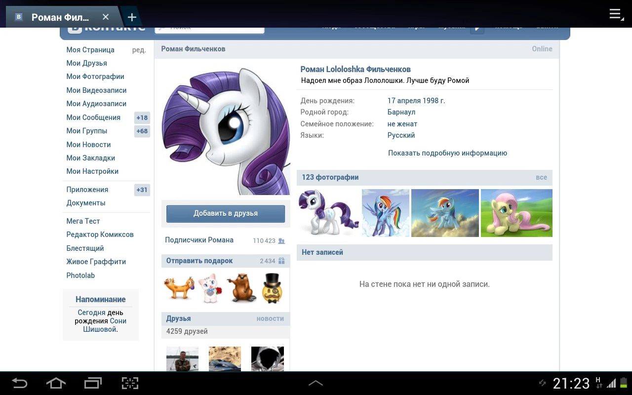
Task: Go to Мои Фотографии
Action: coord(95,77)
